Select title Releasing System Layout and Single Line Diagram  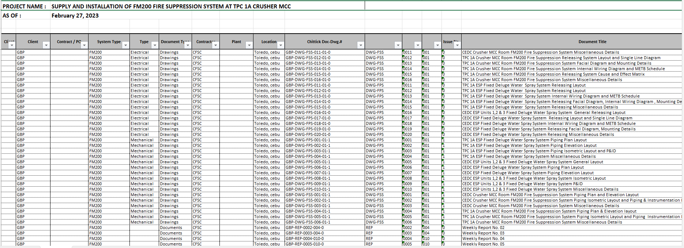[x=571, y=58]
